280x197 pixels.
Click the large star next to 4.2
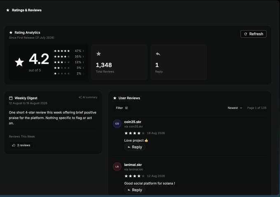(19, 62)
